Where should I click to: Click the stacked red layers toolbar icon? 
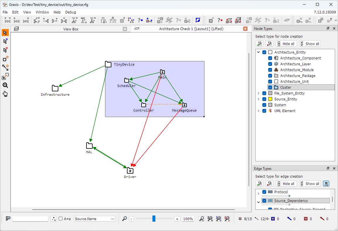coord(238,20)
